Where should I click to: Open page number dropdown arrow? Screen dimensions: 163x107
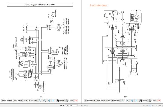[77, 105]
